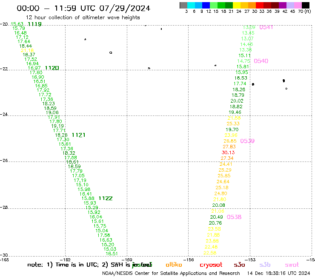Select the pure blue legend swatch
The image size is (315, 277).
coord(206,5)
